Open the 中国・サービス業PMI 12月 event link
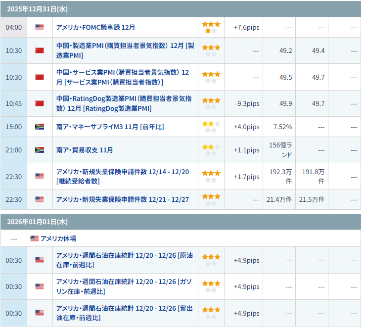Image resolution: width=365 pixels, height=329 pixels. pos(122,77)
